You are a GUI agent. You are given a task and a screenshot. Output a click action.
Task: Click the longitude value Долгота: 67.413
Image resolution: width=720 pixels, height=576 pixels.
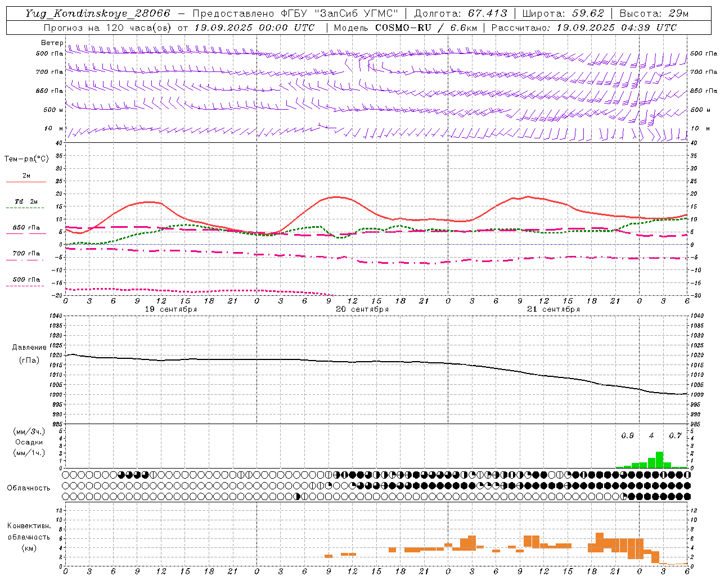point(461,13)
